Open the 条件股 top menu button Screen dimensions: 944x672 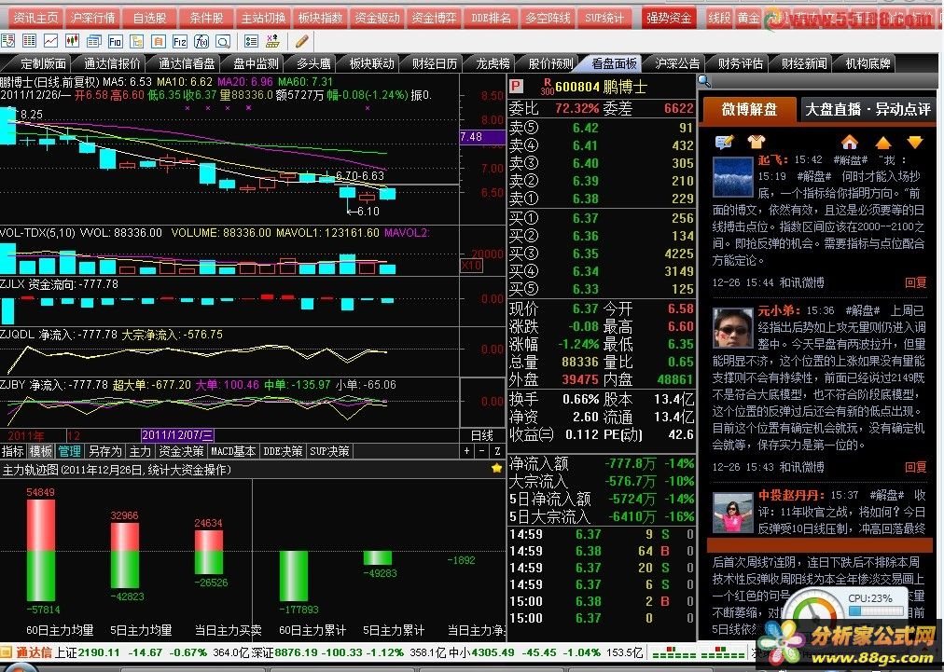click(206, 18)
